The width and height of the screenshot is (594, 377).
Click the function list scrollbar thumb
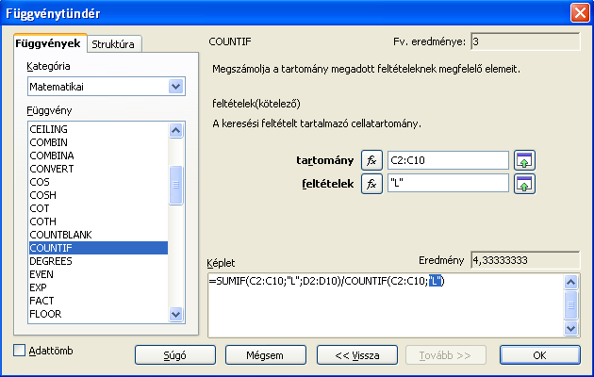[x=175, y=186]
